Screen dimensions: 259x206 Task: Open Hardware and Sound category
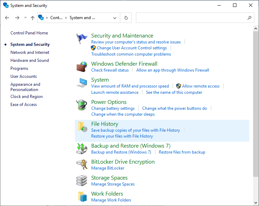[x=30, y=60]
